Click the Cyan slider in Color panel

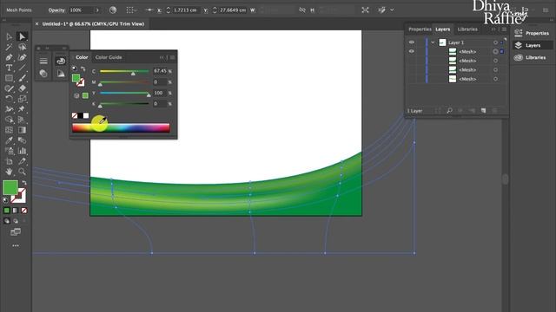coord(124,71)
